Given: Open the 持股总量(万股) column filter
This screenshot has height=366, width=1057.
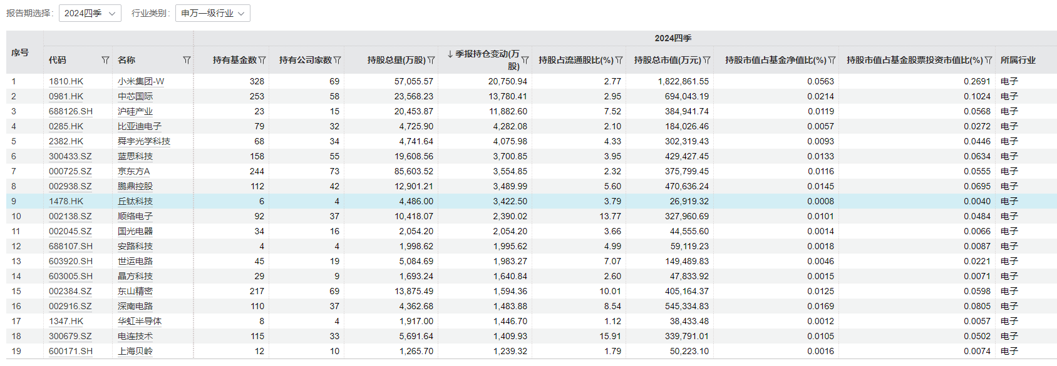Looking at the screenshot, I should point(431,60).
